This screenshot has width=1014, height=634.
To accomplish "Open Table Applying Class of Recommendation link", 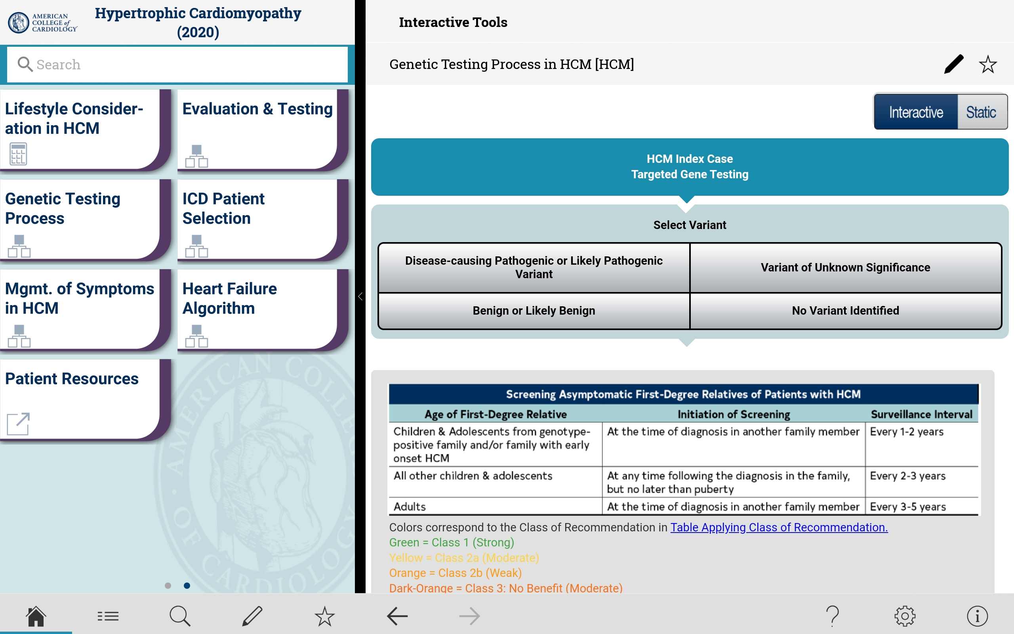I will (x=778, y=527).
